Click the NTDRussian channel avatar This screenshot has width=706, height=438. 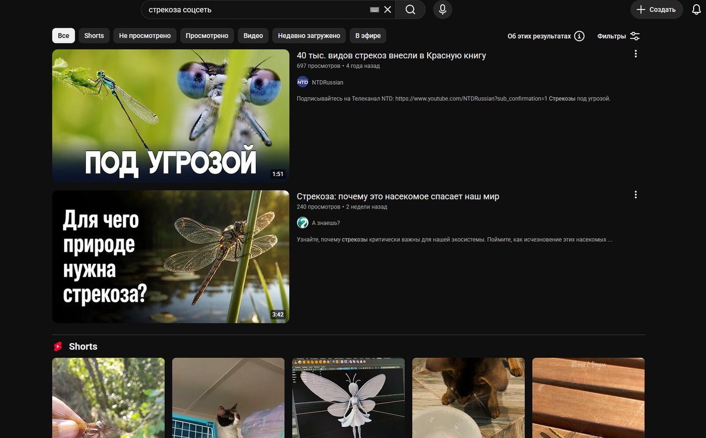[302, 82]
